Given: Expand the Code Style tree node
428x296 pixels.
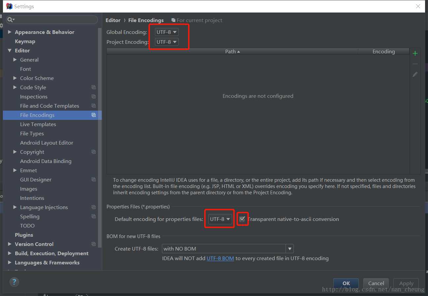Looking at the screenshot, I should pos(15,87).
